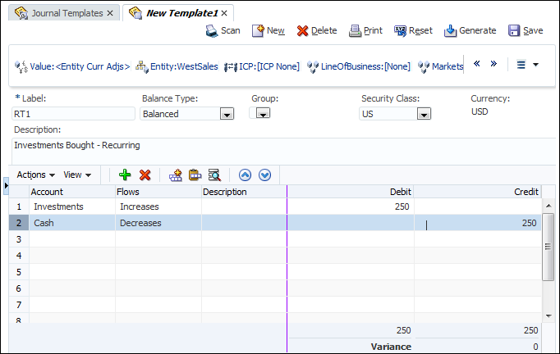Click the Account column header
The height and width of the screenshot is (354, 560).
(x=72, y=192)
